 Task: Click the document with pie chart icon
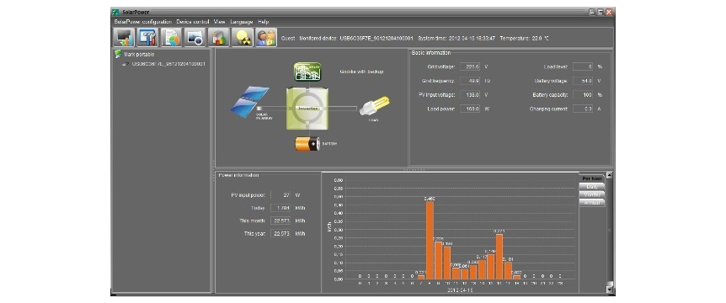click(171, 38)
